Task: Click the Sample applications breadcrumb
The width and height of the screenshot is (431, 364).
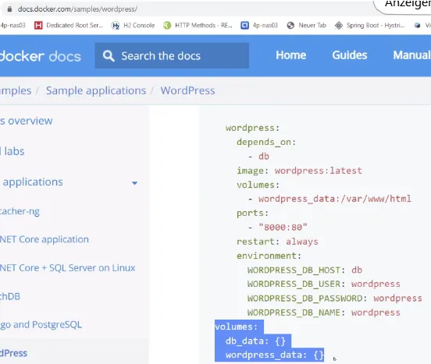Action: coord(96,90)
